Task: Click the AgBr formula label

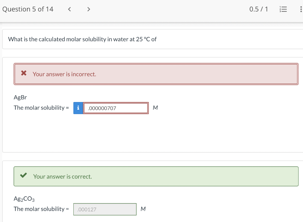Action: coord(20,97)
